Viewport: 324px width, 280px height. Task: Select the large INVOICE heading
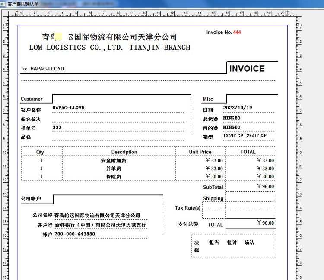click(247, 69)
